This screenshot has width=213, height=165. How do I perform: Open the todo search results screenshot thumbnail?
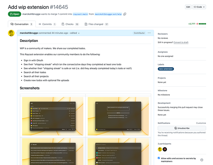53,152
